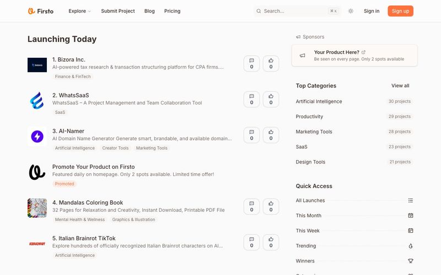
Task: Open Marketing Tools in Top Categories
Action: pos(354,131)
